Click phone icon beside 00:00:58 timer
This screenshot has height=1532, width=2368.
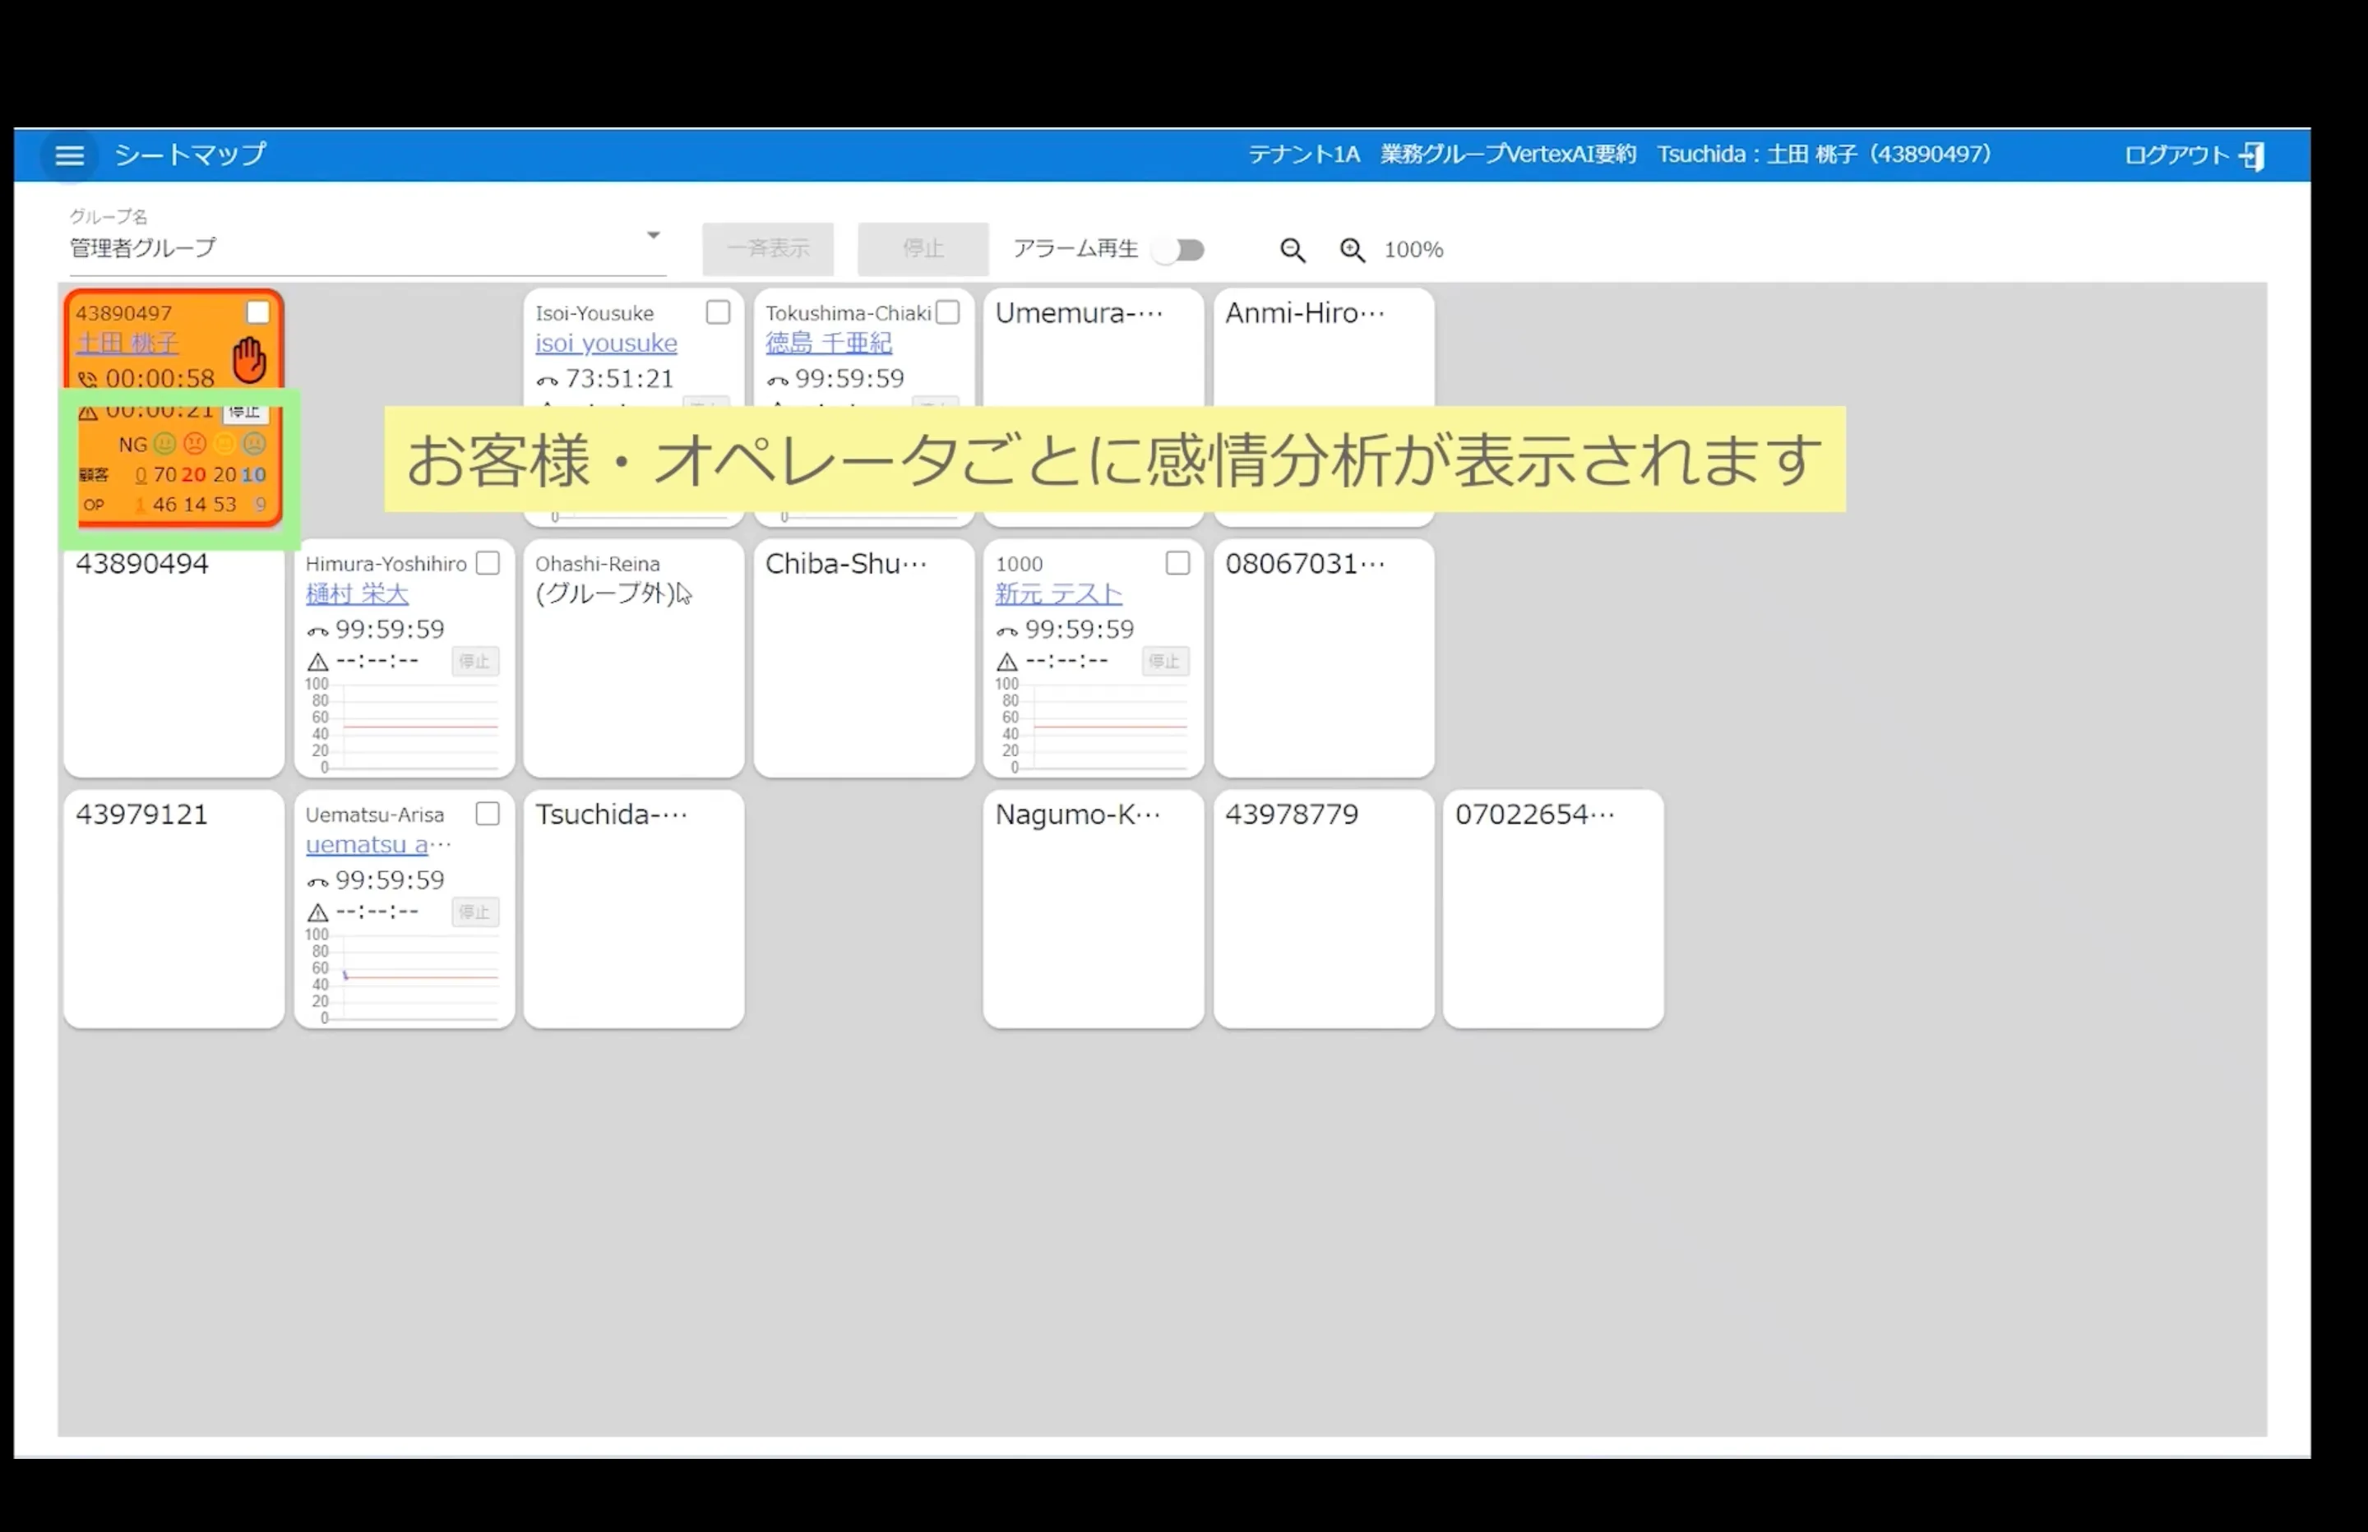87,379
